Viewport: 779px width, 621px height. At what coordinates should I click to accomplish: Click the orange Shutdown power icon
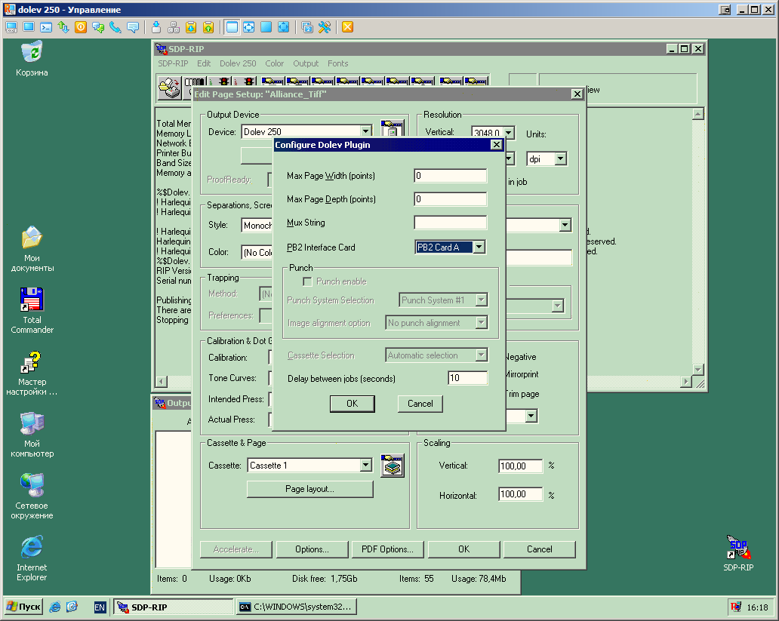pyautogui.click(x=81, y=27)
